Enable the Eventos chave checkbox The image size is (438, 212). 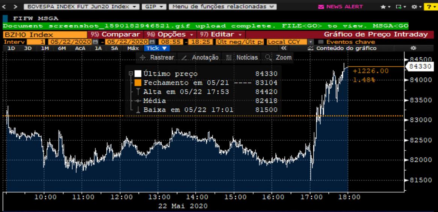[x=321, y=42]
